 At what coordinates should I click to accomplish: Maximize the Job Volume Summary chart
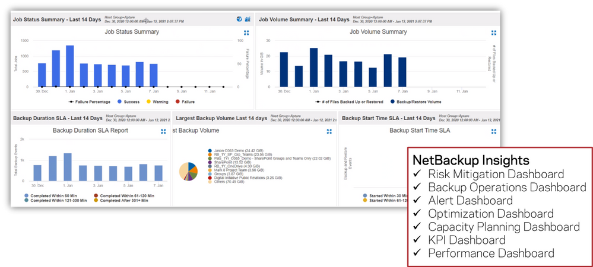pos(493,33)
